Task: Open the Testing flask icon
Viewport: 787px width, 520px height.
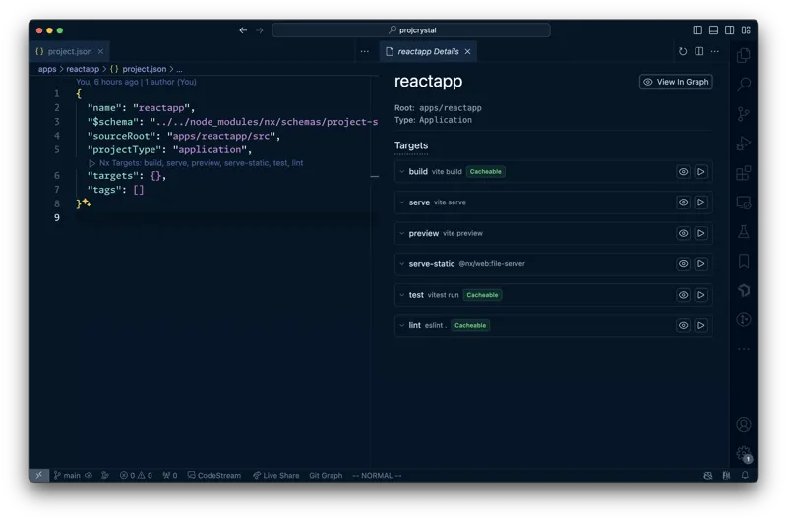Action: point(744,232)
